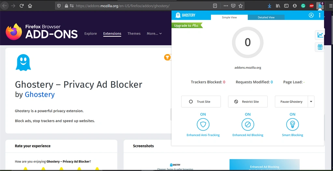Open Extensions in Add-ons navigation

click(x=112, y=34)
